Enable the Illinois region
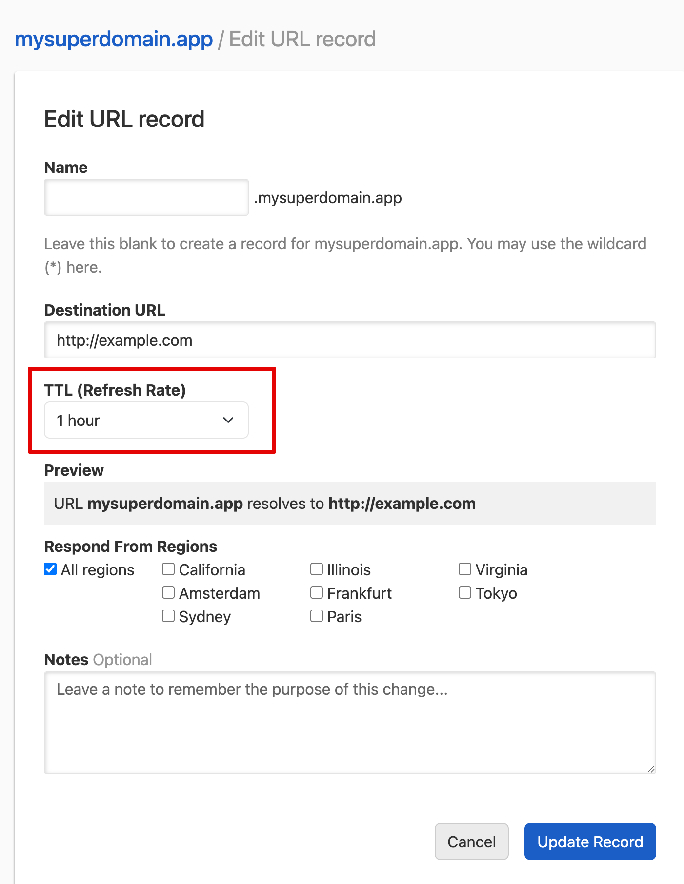Screen dimensions: 684x884 click(x=316, y=568)
